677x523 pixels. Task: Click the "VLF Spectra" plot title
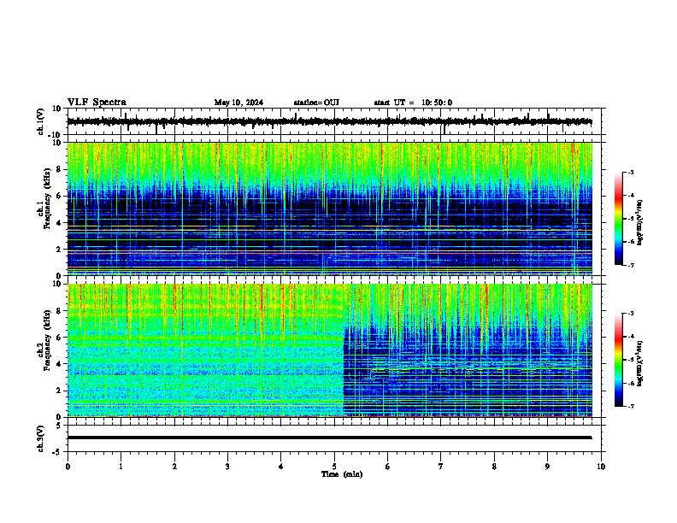click(x=97, y=103)
